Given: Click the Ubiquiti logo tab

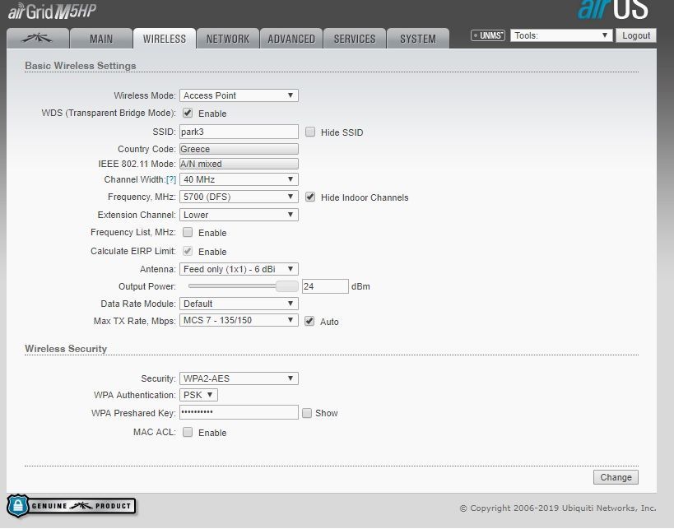Looking at the screenshot, I should [37, 37].
